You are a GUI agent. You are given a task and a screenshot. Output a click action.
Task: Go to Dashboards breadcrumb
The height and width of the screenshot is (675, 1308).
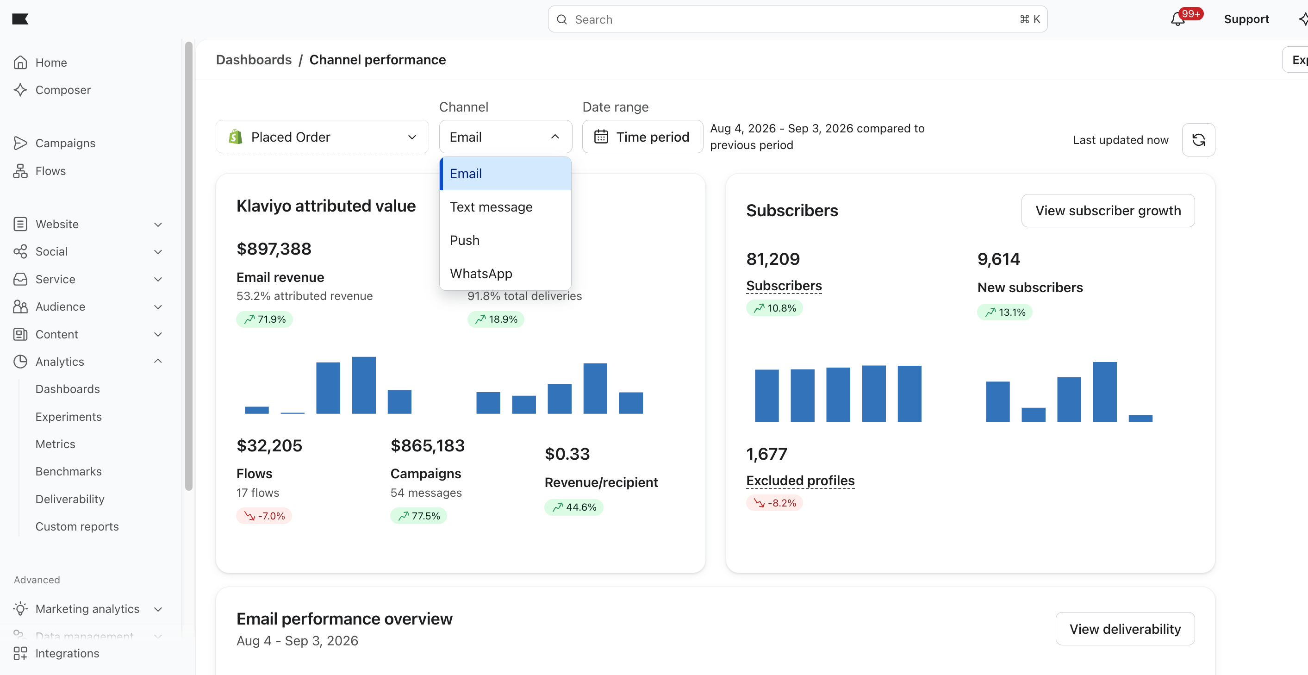tap(254, 60)
